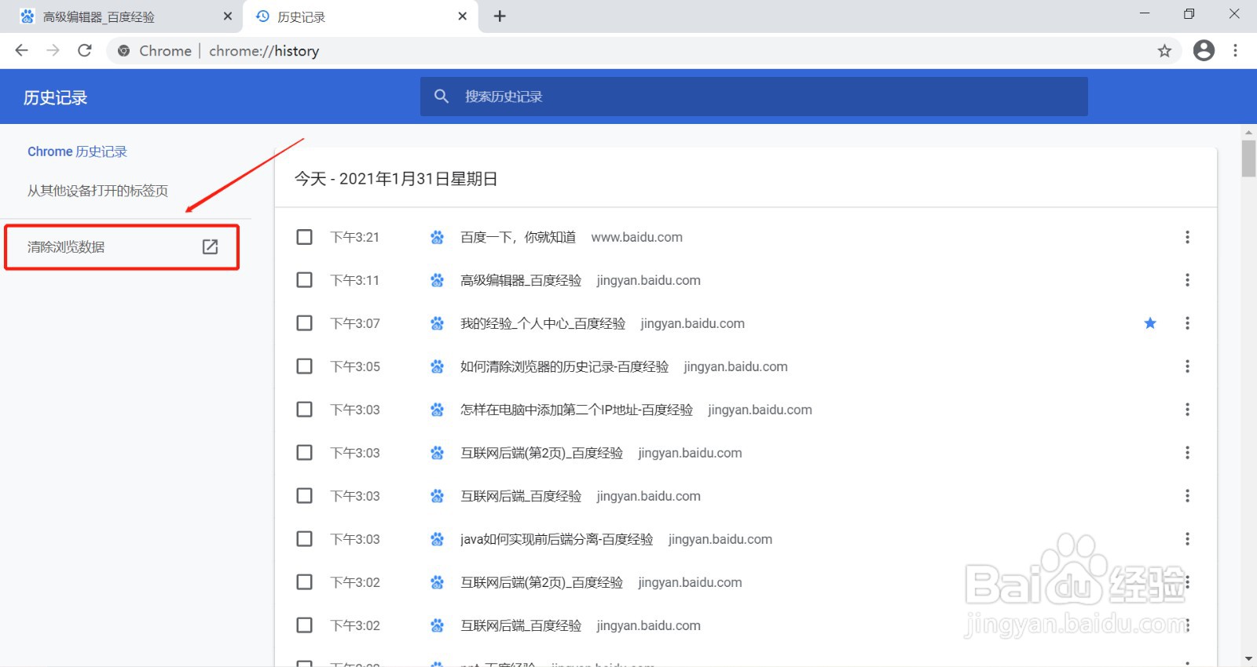Focus the 搜索历史记录 search field
Image resolution: width=1257 pixels, height=667 pixels.
pos(754,97)
